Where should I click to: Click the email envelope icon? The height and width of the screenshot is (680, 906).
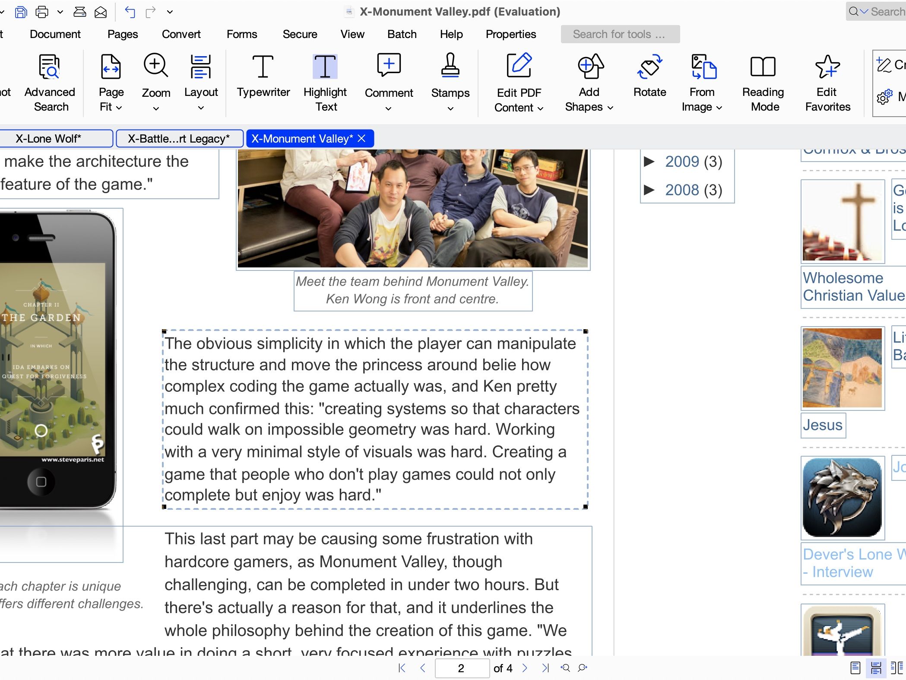point(100,12)
